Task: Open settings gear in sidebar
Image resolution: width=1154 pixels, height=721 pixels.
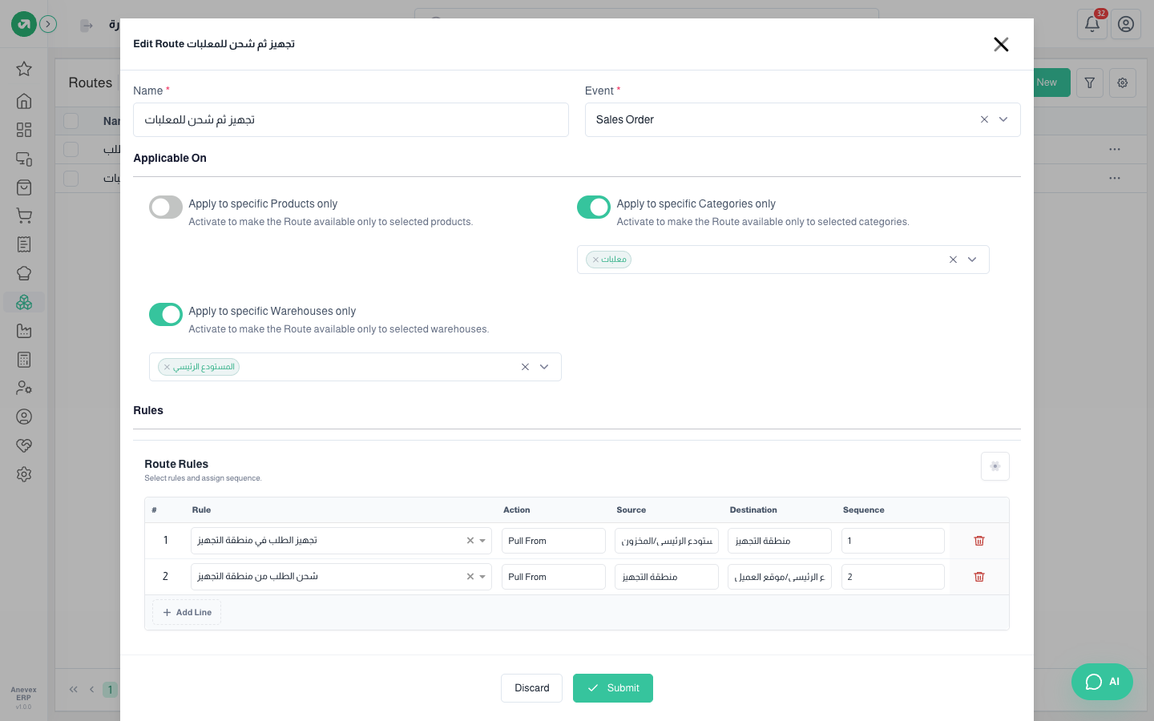Action: tap(24, 474)
